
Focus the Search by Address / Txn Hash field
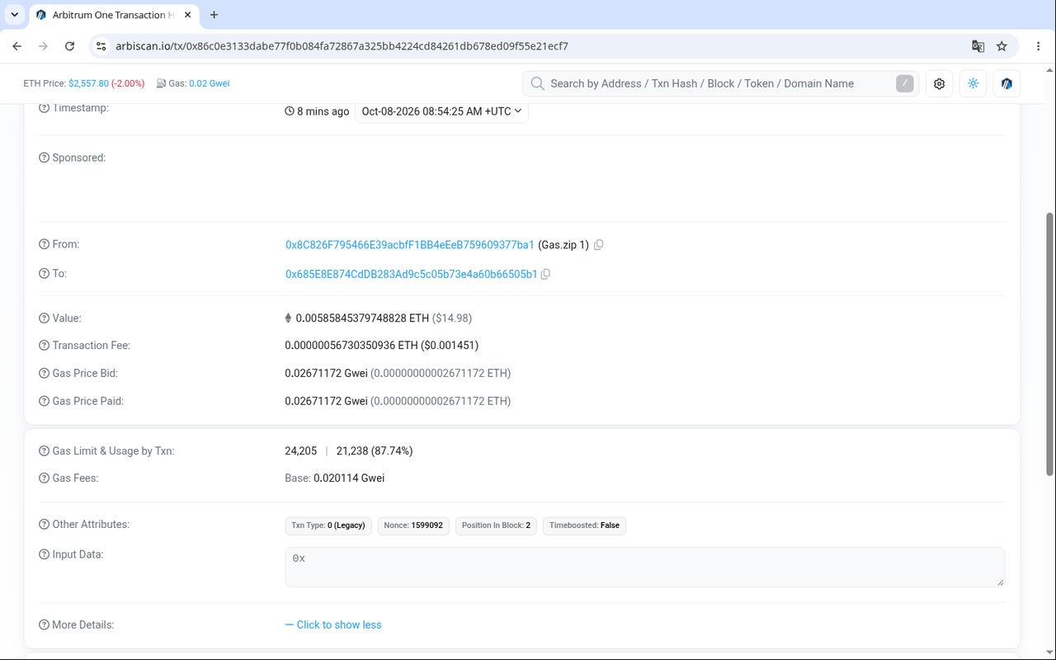[719, 83]
